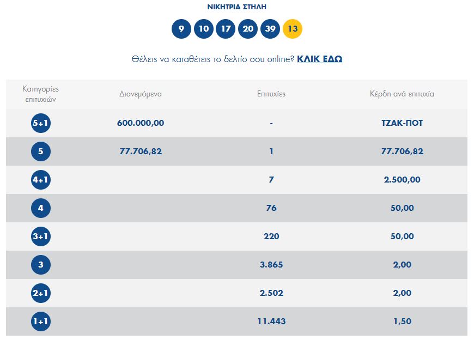Click the 1,50 winnings value
474x346 pixels.
402,321
